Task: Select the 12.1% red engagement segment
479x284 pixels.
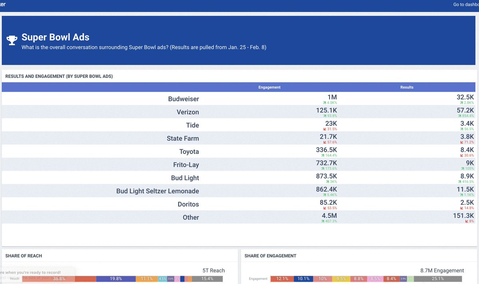Action: 282,279
